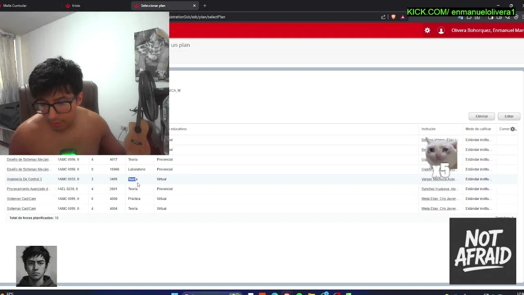Click Virtual in the Ingeniería De Control row
Viewport: 524px width, 295px height.
tap(162, 179)
